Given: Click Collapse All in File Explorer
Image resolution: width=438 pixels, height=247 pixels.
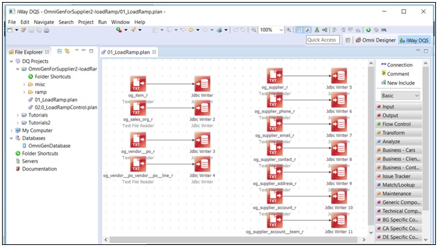Looking at the screenshot, I should (x=59, y=51).
